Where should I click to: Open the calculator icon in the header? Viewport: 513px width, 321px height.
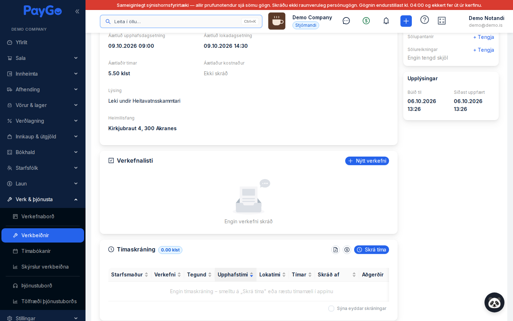[x=442, y=21]
